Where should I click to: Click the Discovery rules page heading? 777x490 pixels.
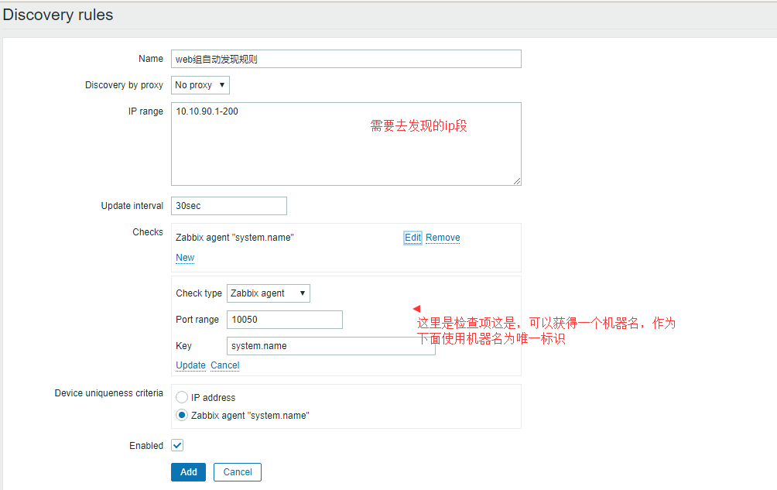(x=58, y=15)
